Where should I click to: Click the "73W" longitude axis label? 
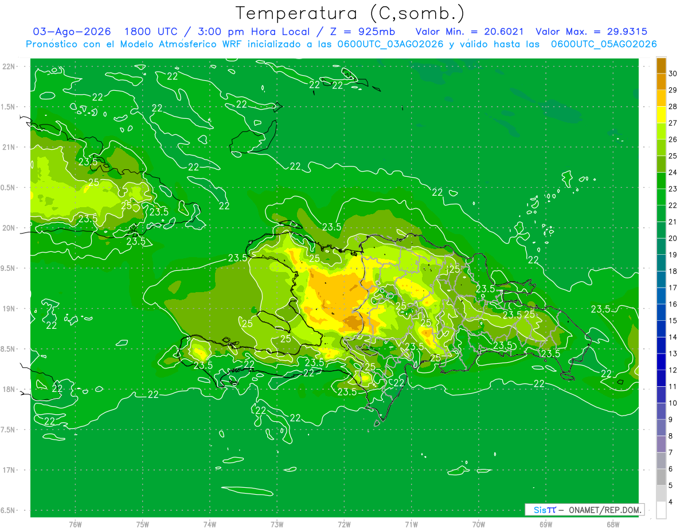tap(277, 525)
